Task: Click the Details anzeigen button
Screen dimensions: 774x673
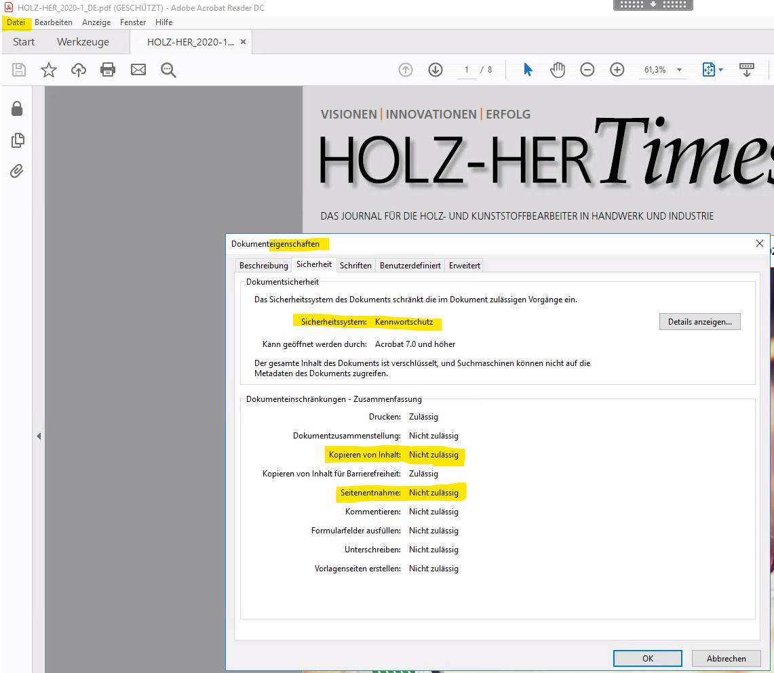Action: point(699,322)
